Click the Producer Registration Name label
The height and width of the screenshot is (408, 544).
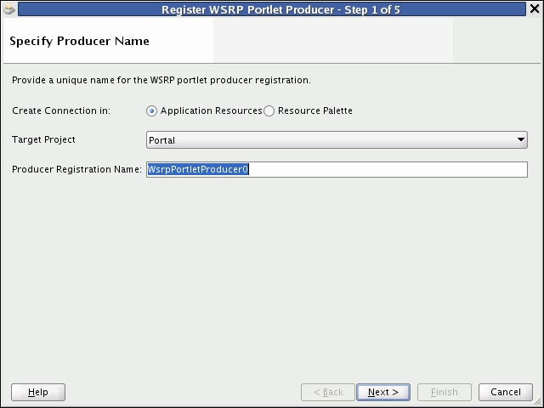tap(76, 169)
